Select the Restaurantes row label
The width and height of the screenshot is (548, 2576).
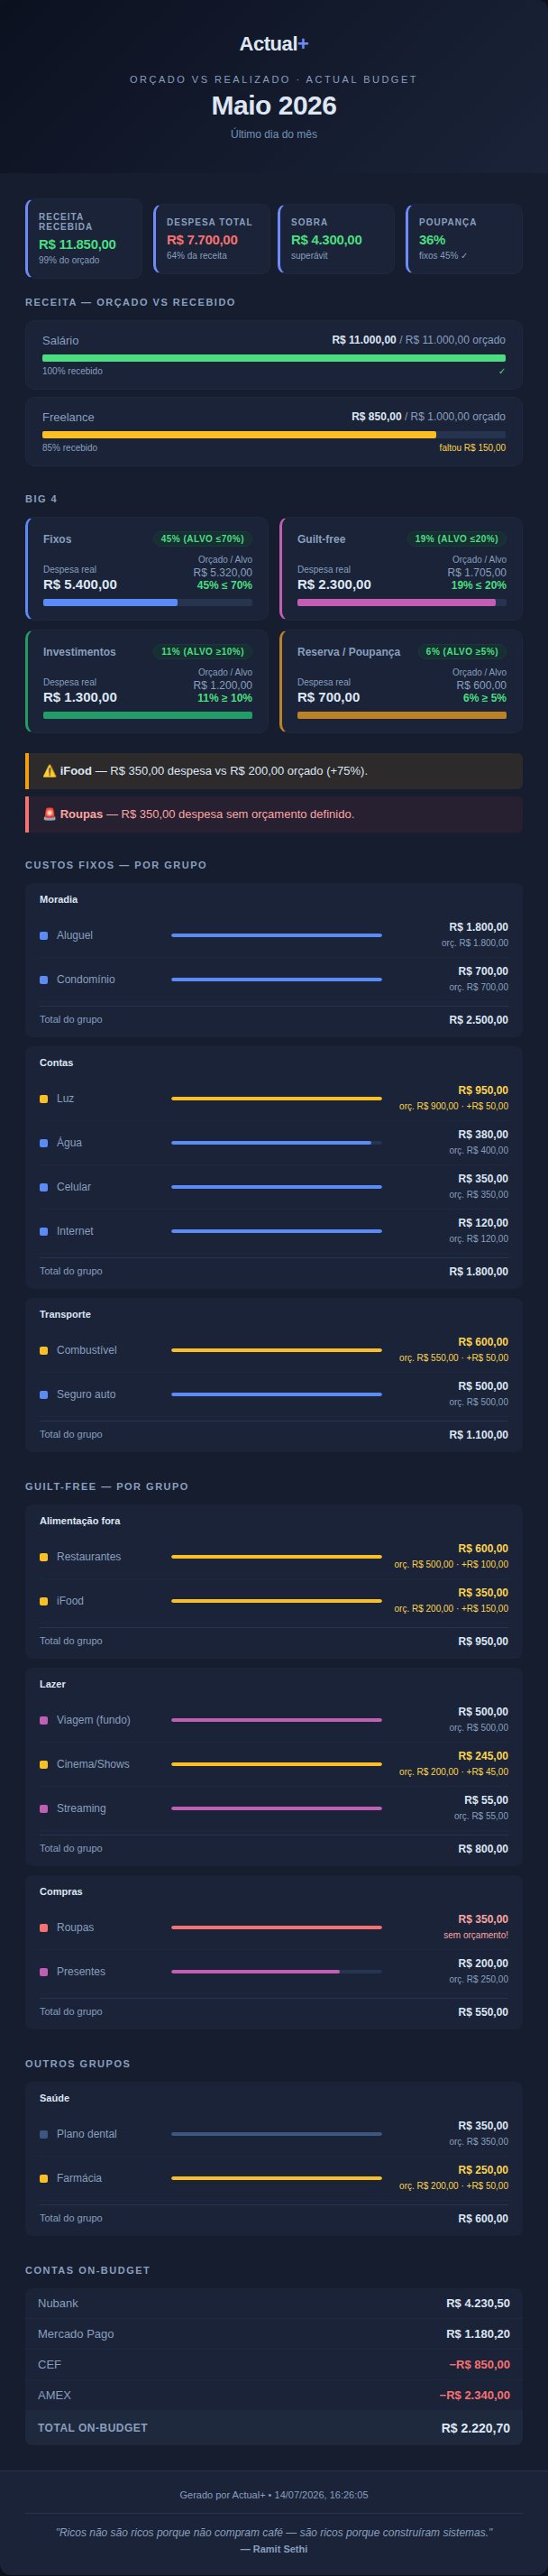click(x=88, y=1556)
